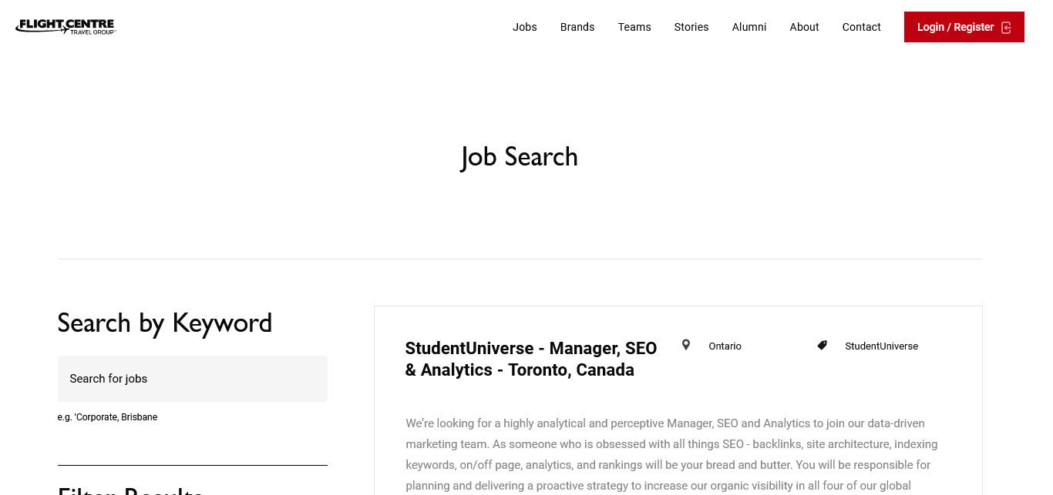Click the tag icon next to StudentUniverse

pos(823,346)
